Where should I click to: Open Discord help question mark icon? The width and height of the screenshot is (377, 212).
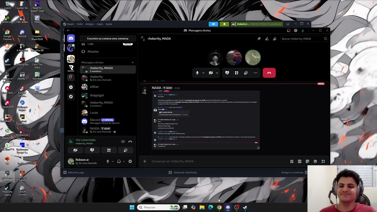295,30
